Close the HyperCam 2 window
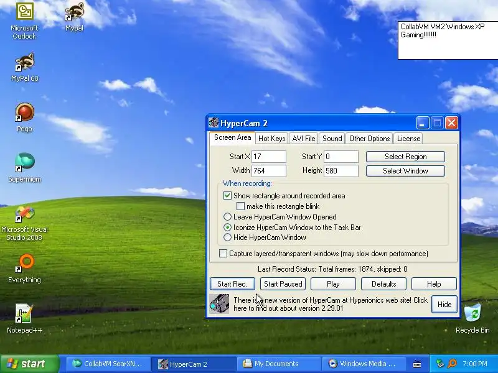Image resolution: width=498 pixels, height=373 pixels. pyautogui.click(x=451, y=122)
